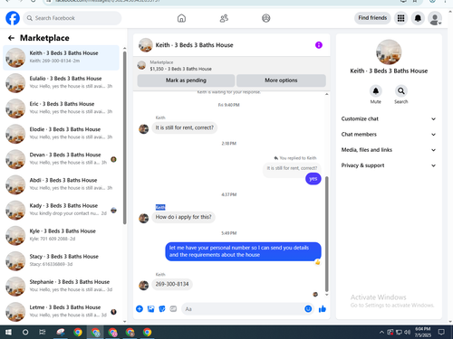Open the Eulalio conversation

click(x=61, y=83)
